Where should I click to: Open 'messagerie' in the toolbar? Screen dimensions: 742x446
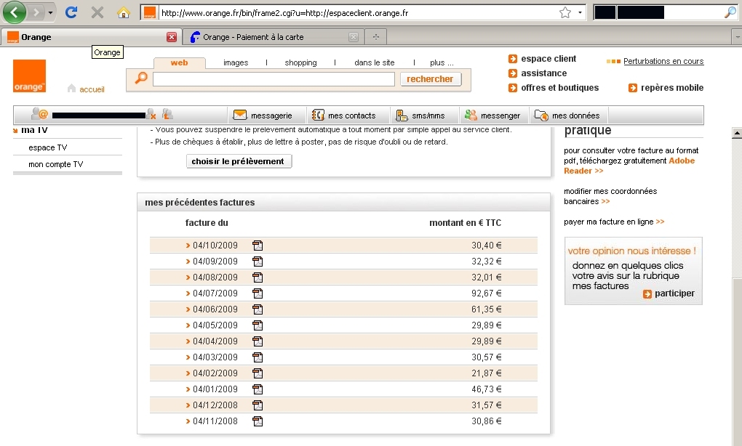pyautogui.click(x=263, y=115)
